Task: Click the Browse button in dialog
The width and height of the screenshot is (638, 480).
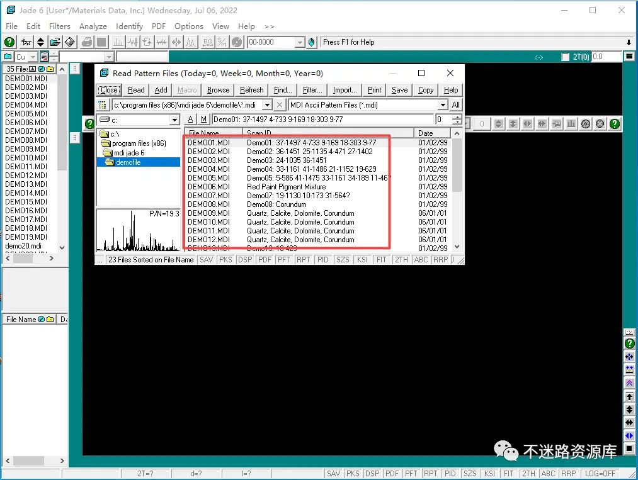Action: 218,90
